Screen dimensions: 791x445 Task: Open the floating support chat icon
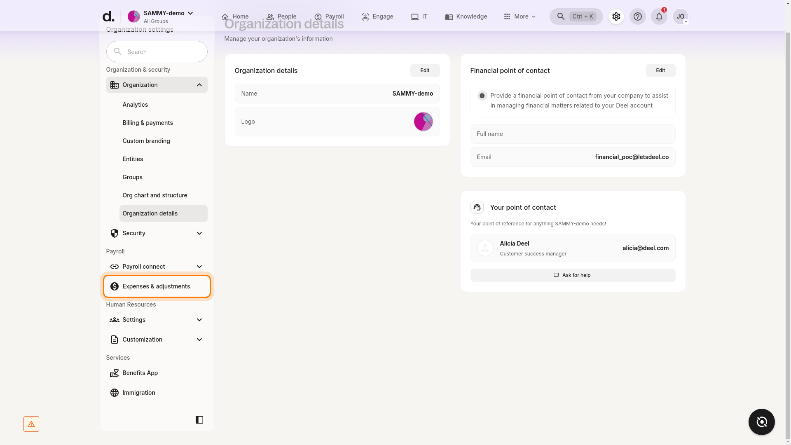(x=761, y=422)
